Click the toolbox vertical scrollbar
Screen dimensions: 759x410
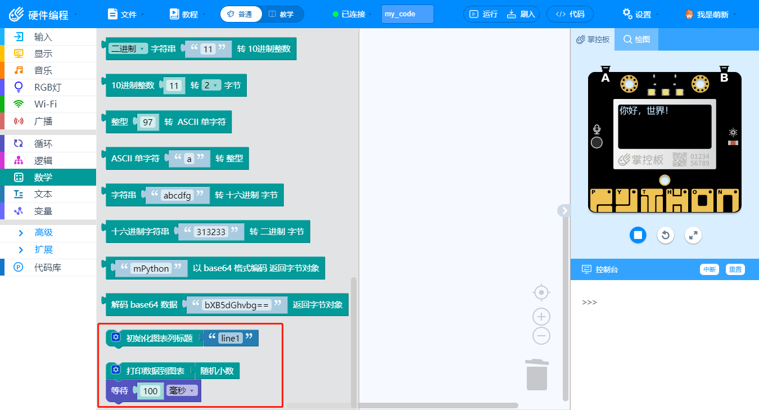(354, 342)
